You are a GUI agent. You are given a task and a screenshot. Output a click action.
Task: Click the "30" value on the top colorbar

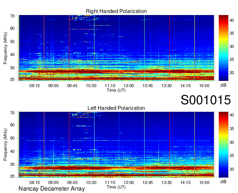coord(232,47)
